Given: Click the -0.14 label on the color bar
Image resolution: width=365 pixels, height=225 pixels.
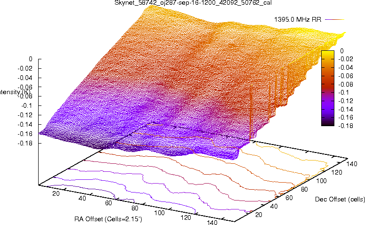Looking at the screenshot, I should [x=345, y=109].
